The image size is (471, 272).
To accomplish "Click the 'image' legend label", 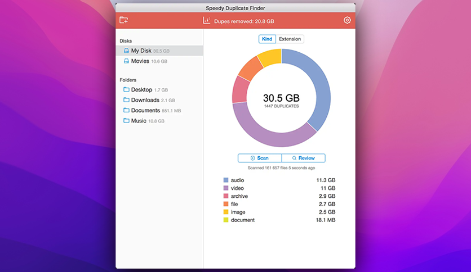I will click(238, 212).
